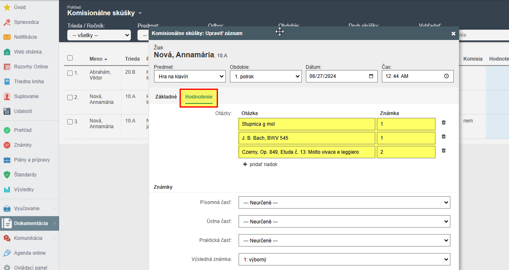509x270 pixels.
Task: Tick the checkbox for Abrahám, Viktor row
Action: 70,73
